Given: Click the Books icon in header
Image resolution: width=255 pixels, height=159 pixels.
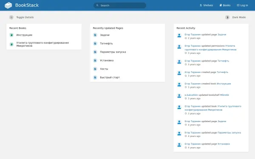Looking at the screenshot, I should pos(221,6).
